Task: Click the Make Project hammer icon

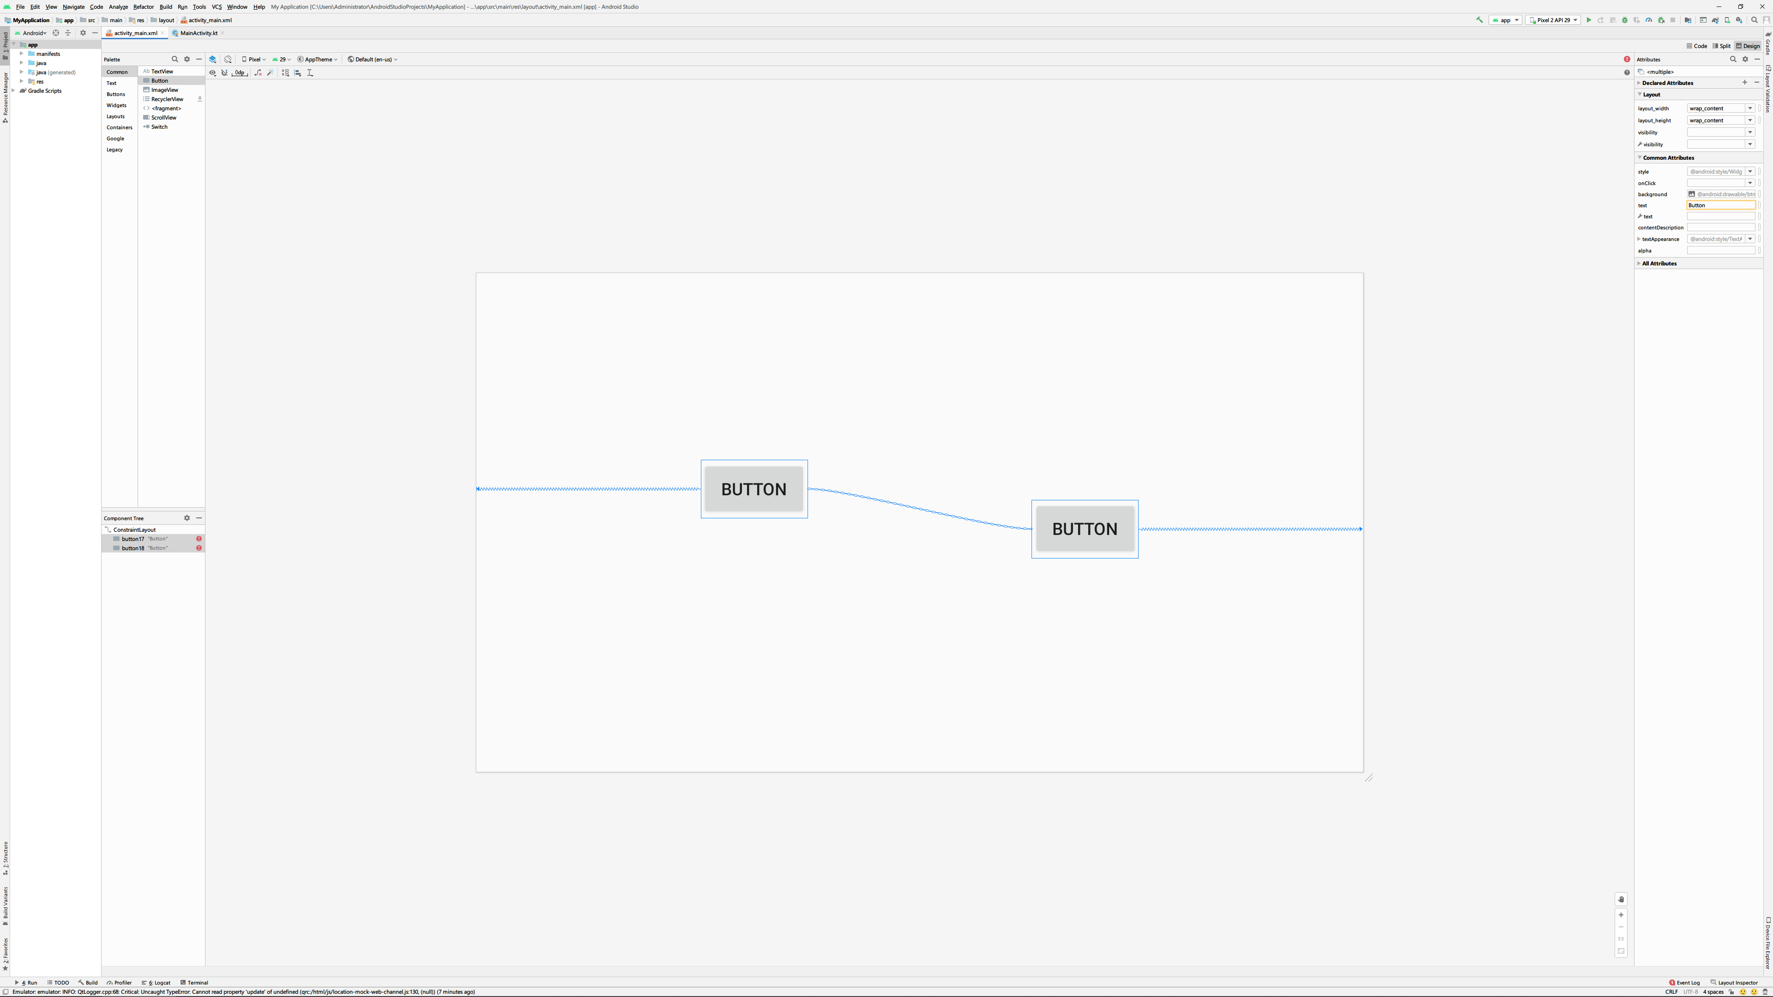Action: [1479, 20]
